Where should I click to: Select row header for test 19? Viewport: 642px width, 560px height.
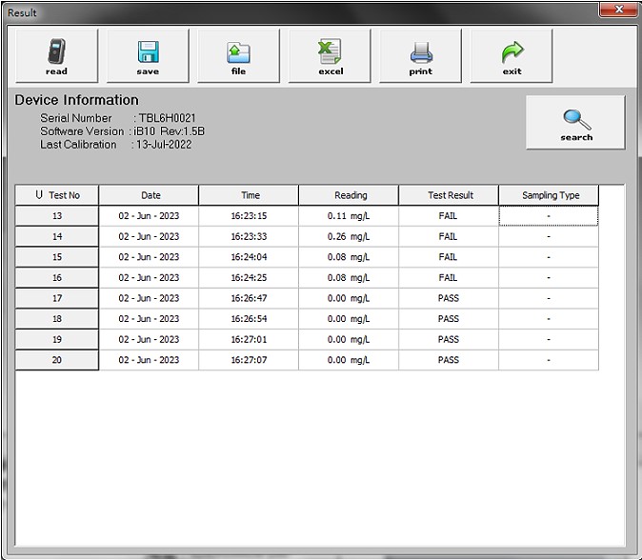pyautogui.click(x=57, y=339)
